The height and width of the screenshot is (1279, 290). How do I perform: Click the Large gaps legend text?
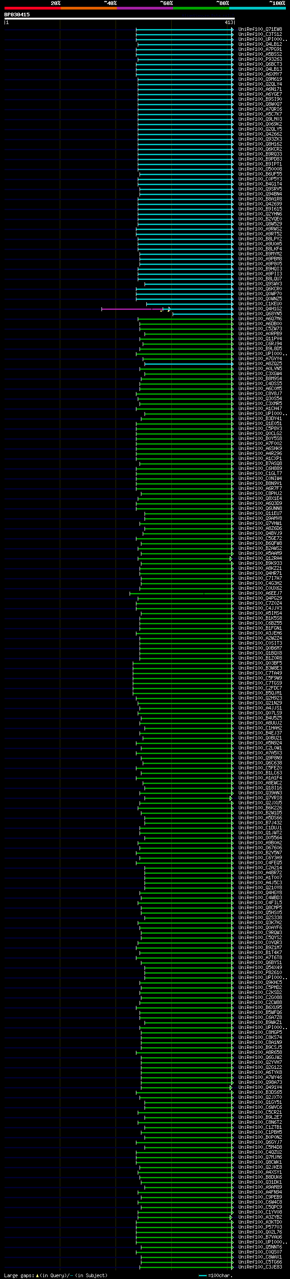(x=19, y=1275)
